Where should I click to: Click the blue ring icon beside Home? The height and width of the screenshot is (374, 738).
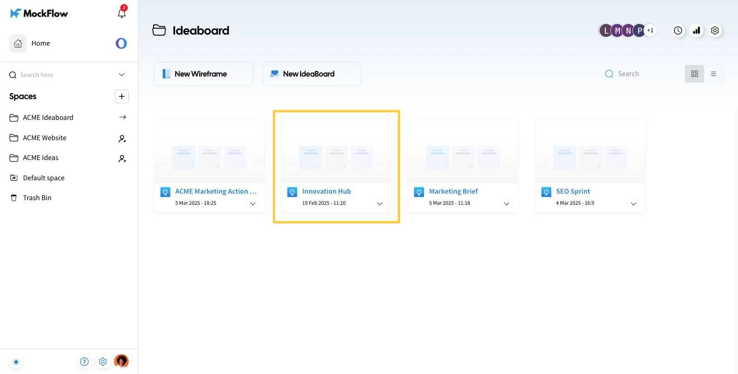[x=121, y=43]
